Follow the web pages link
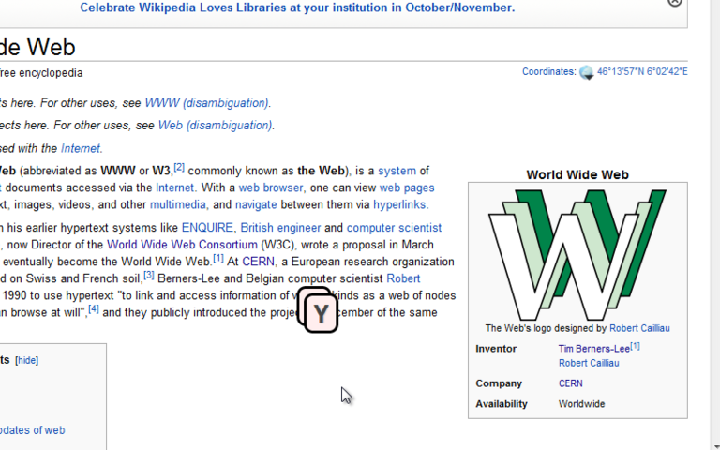The image size is (720, 450). [x=407, y=188]
